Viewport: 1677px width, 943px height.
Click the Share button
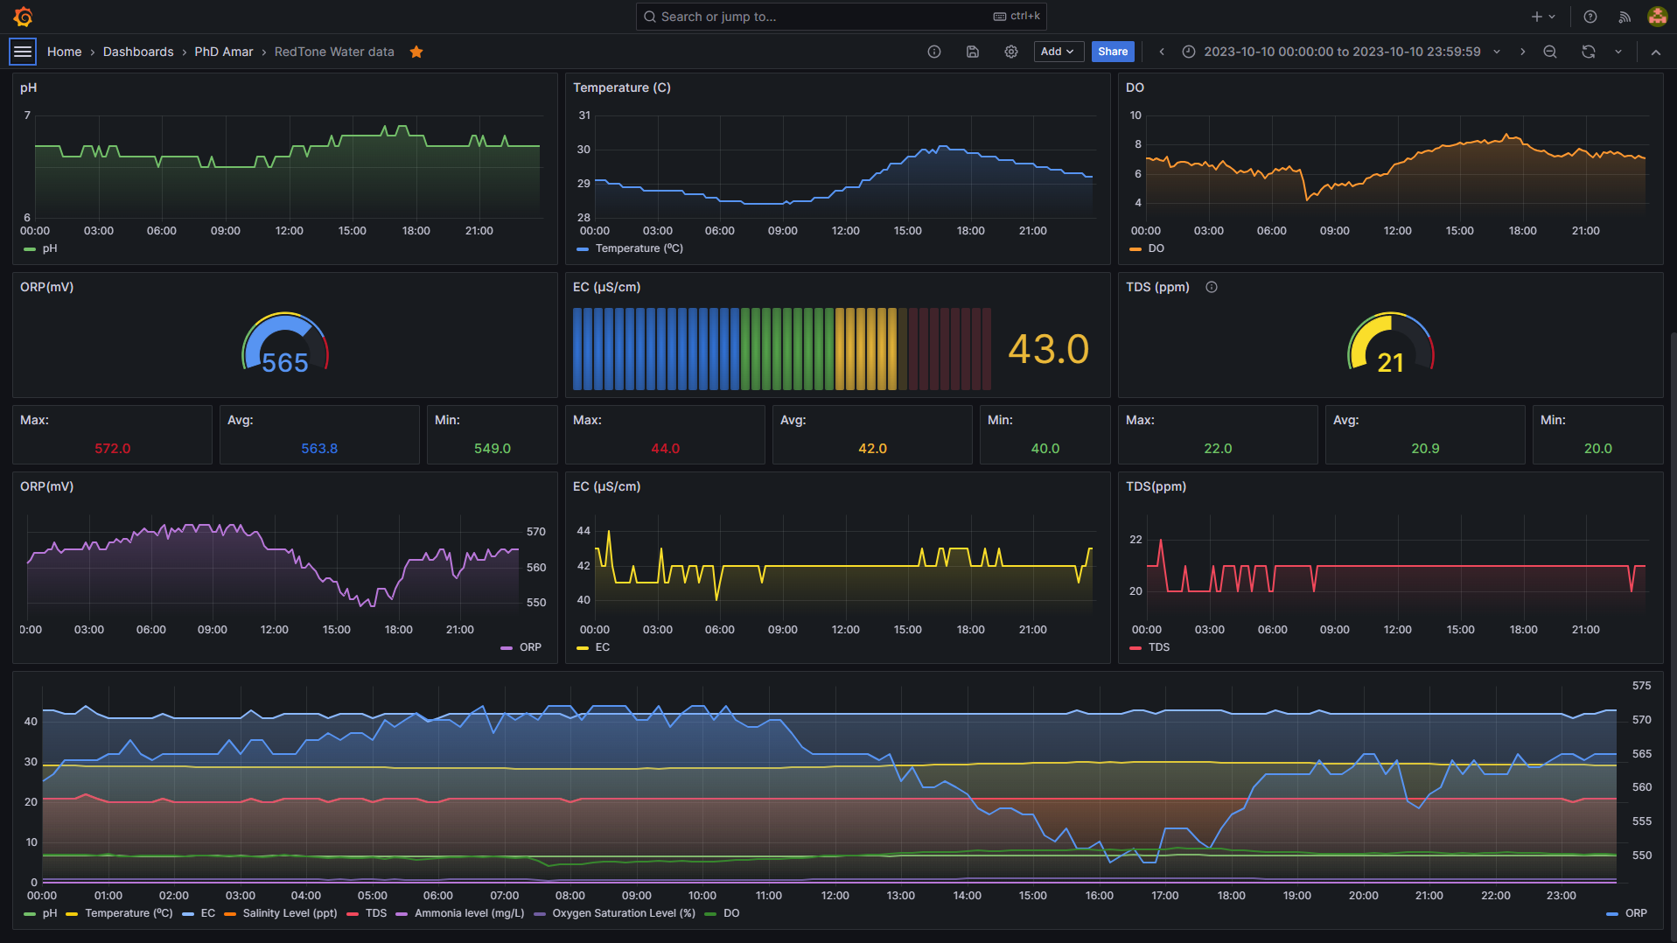coord(1112,52)
